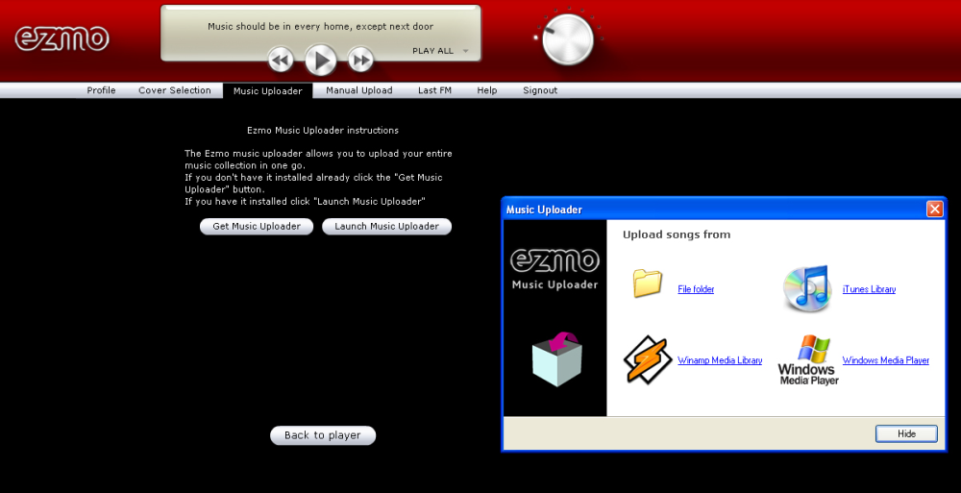Click the ezmo logo in the header
Screen dimensions: 961x493
coord(62,38)
